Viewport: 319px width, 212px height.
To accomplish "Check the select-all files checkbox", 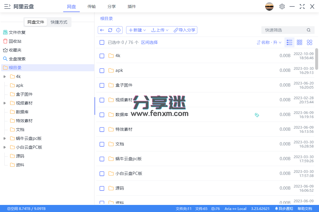I will click(x=102, y=42).
